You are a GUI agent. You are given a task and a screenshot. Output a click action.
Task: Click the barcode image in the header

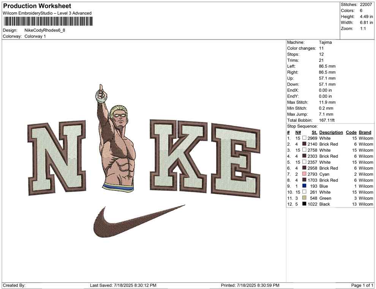48,21
